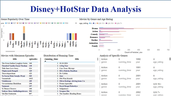Click Vanambadi episodes value 1015

point(31,78)
